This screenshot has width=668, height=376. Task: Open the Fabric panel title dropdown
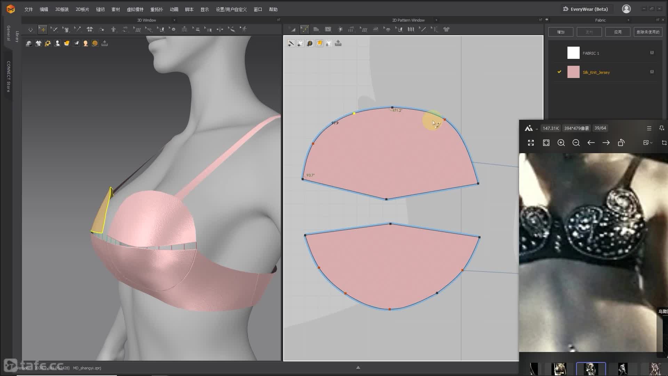pyautogui.click(x=628, y=20)
